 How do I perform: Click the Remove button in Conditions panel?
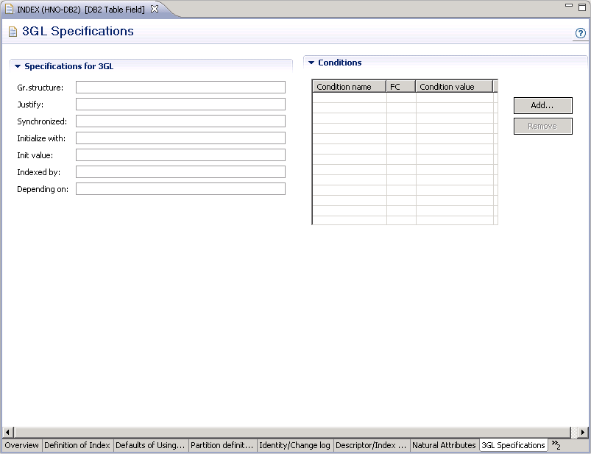tap(542, 126)
